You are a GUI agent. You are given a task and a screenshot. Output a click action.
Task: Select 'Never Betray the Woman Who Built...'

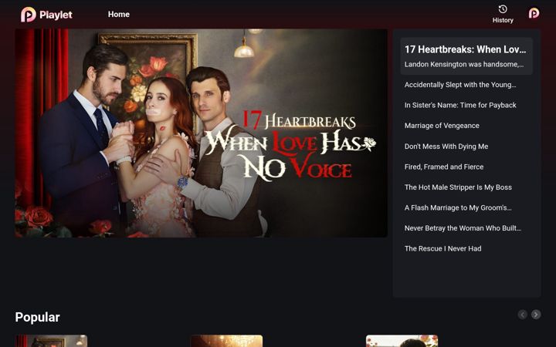tap(463, 228)
